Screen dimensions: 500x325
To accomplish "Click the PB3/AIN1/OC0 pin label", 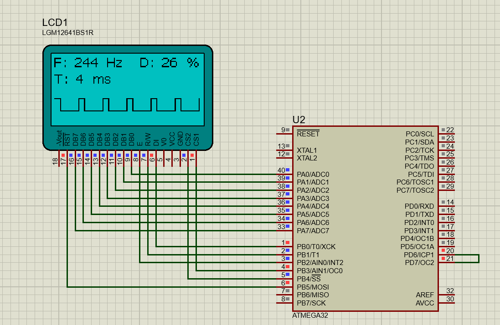I will [320, 271].
